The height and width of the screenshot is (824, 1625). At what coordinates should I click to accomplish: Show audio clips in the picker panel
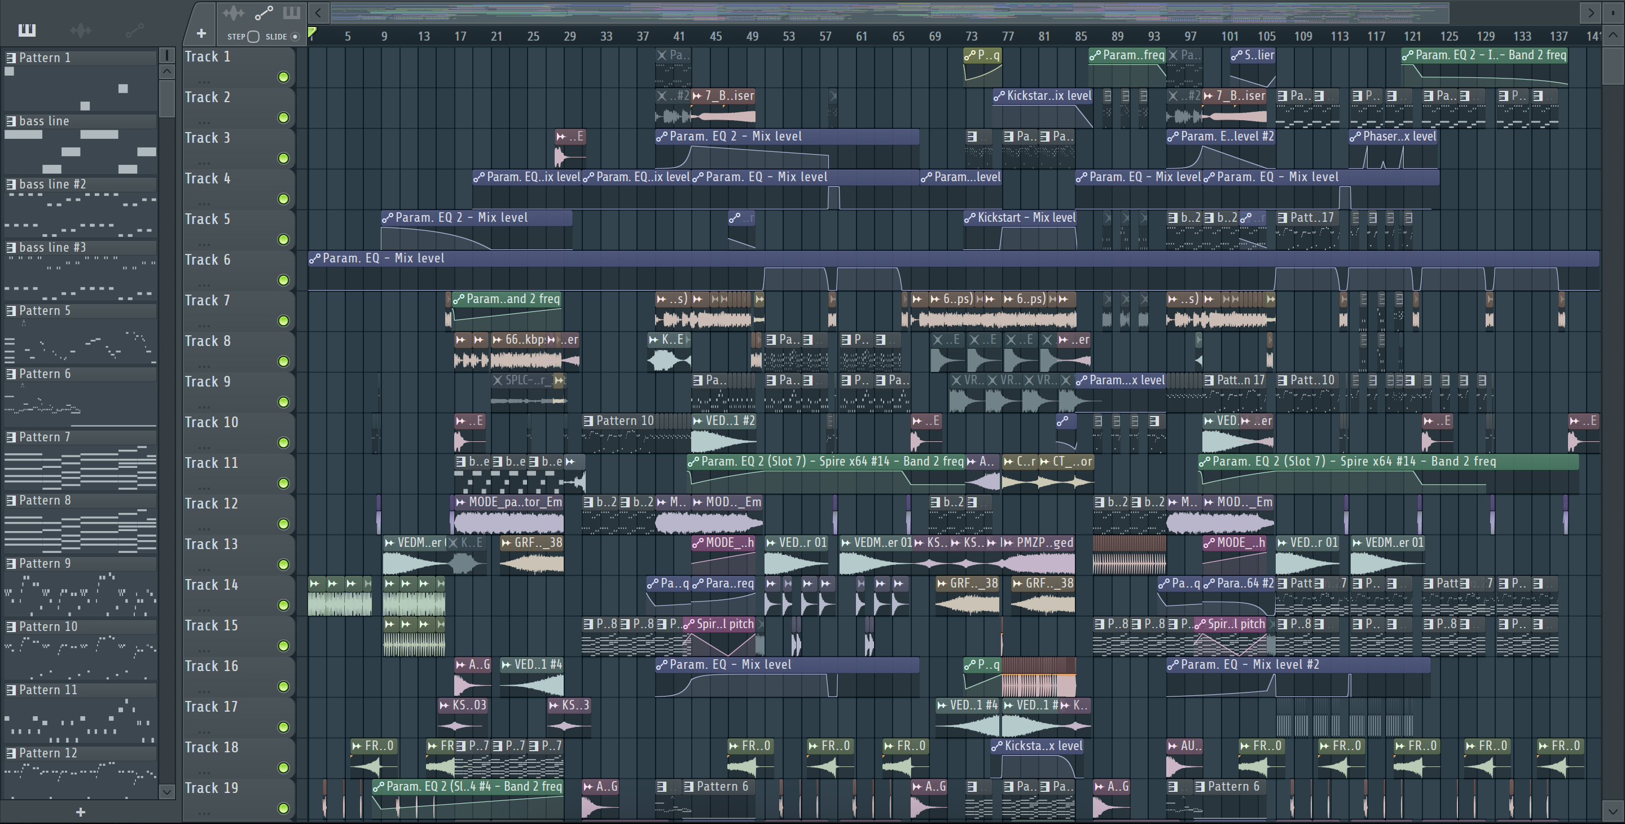pyautogui.click(x=81, y=30)
